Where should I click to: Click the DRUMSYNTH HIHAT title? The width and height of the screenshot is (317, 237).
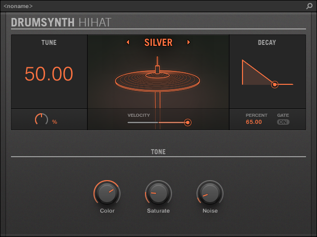[x=61, y=22]
